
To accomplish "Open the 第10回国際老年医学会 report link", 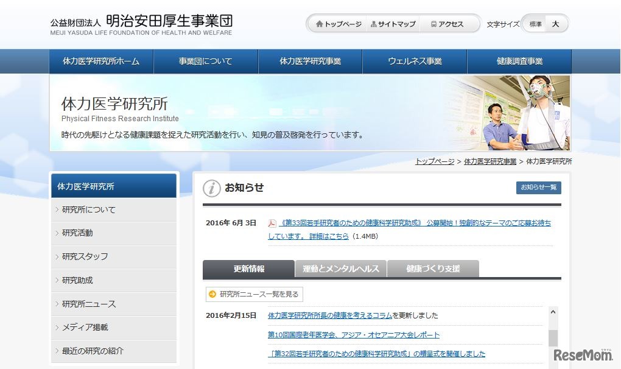I will [353, 334].
